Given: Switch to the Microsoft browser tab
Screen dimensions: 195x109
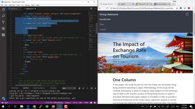Looking at the screenshot, I should coord(144,4).
